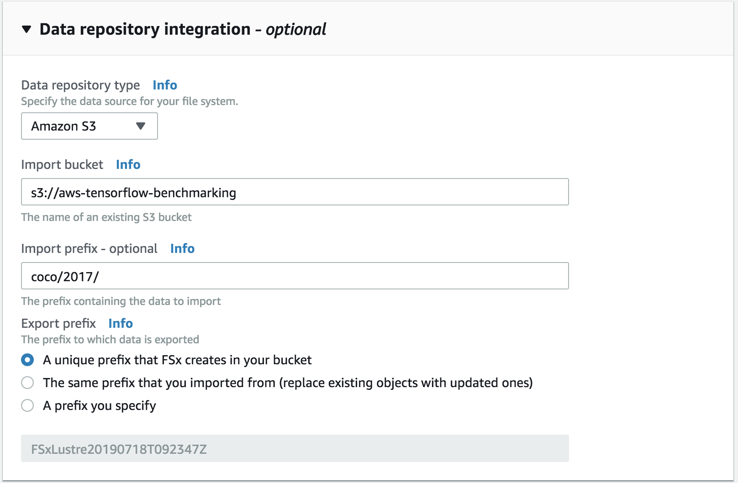The image size is (738, 483).
Task: Focus the coco/2017/ import prefix field
Action: [x=295, y=276]
